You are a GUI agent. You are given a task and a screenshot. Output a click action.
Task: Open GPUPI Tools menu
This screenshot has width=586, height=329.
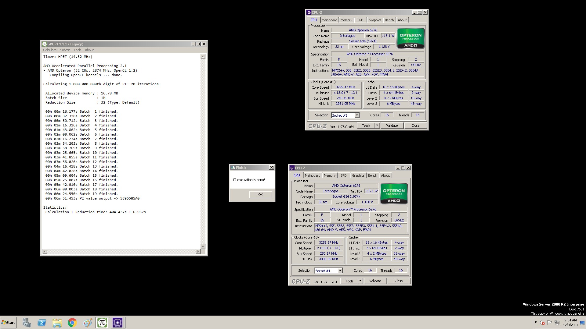tap(78, 50)
